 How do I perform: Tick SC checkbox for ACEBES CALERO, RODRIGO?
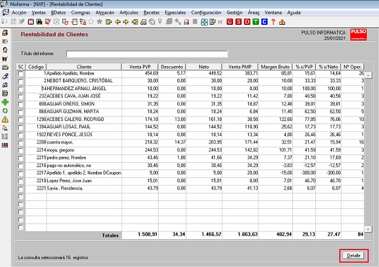21,120
